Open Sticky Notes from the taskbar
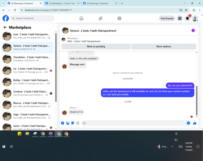The width and height of the screenshot is (203, 161). [x=19, y=134]
